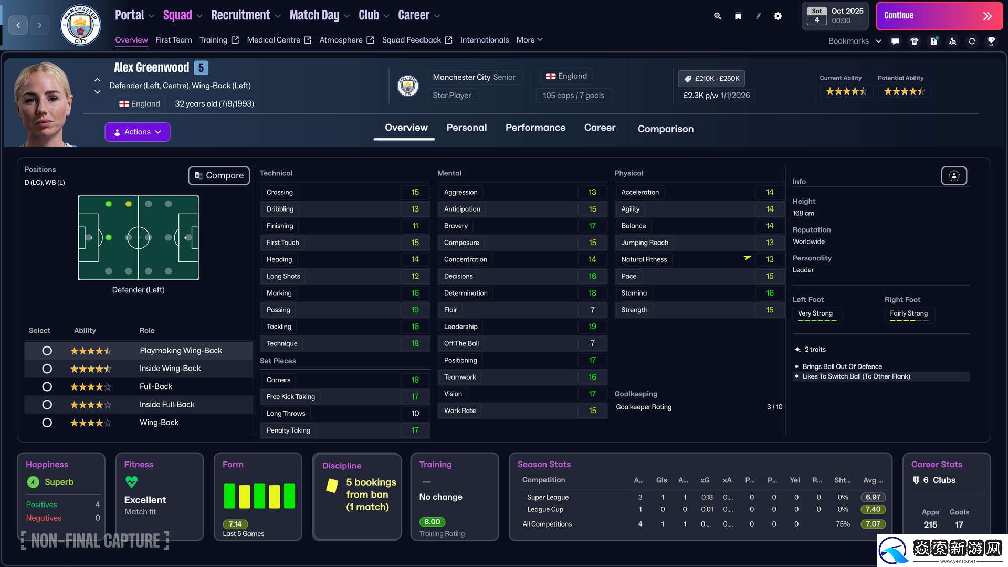Open the Actions dropdown
The width and height of the screenshot is (1008, 567).
coord(138,132)
